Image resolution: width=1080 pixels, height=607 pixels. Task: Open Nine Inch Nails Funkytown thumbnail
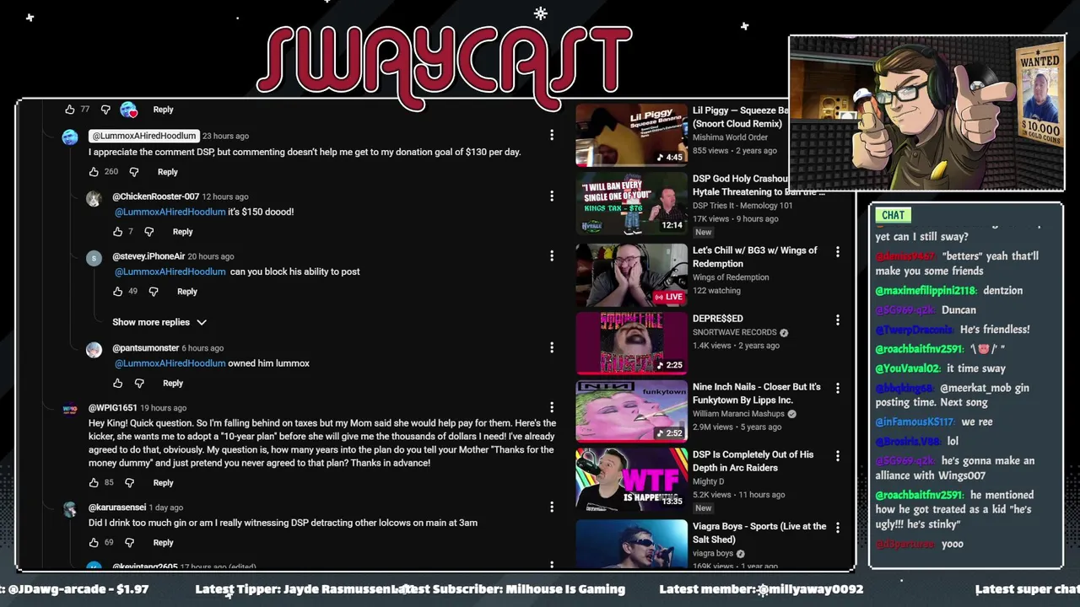(x=631, y=411)
